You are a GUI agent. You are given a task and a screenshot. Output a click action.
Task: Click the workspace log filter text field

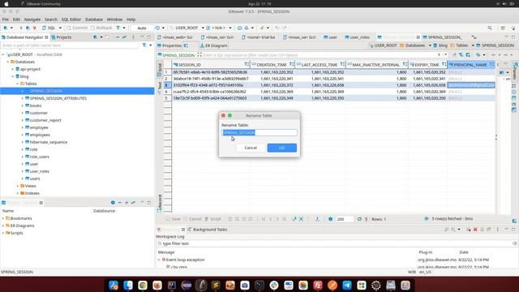point(334,243)
